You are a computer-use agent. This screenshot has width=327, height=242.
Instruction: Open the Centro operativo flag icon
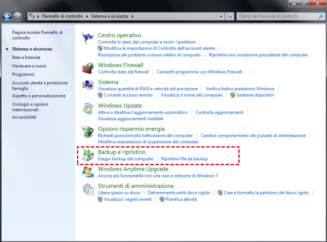point(88,38)
